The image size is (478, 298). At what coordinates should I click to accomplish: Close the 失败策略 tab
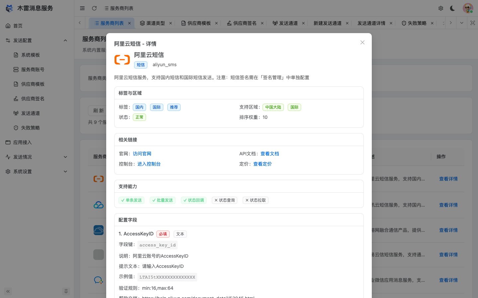[432, 23]
